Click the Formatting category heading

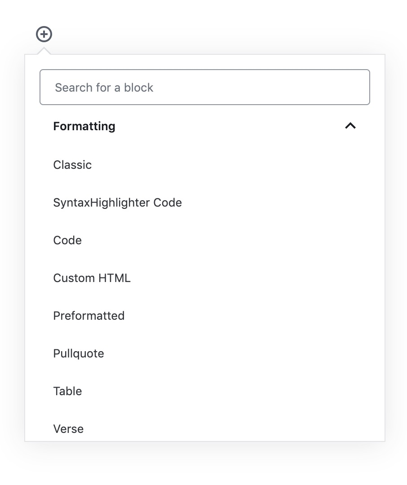click(x=84, y=126)
